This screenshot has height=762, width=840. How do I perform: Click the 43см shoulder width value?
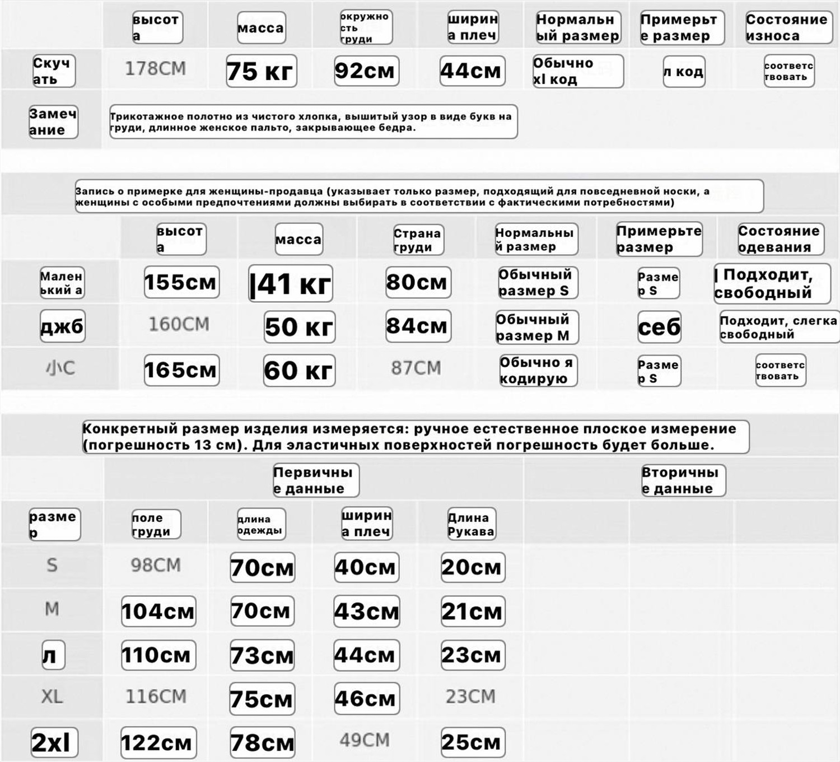[x=367, y=611]
